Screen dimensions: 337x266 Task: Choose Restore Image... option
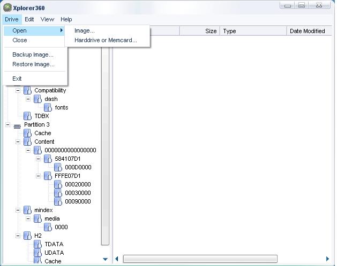(x=33, y=64)
